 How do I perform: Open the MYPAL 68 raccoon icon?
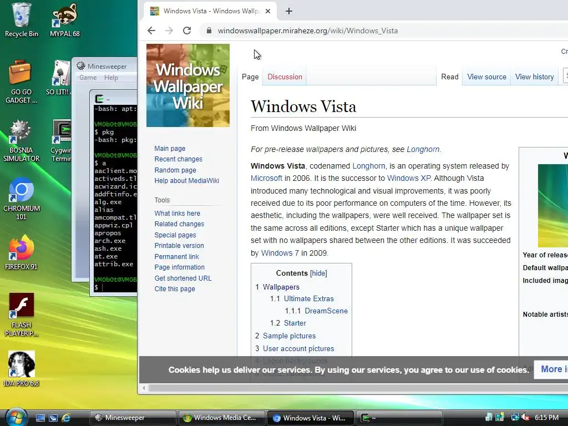click(x=64, y=20)
